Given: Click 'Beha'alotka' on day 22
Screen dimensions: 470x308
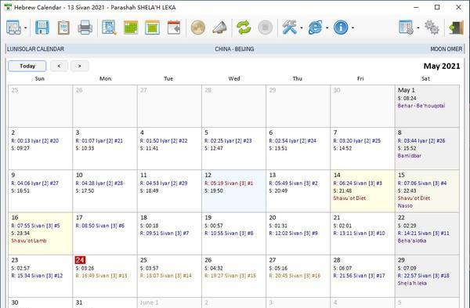Looking at the screenshot, I should coord(412,241).
